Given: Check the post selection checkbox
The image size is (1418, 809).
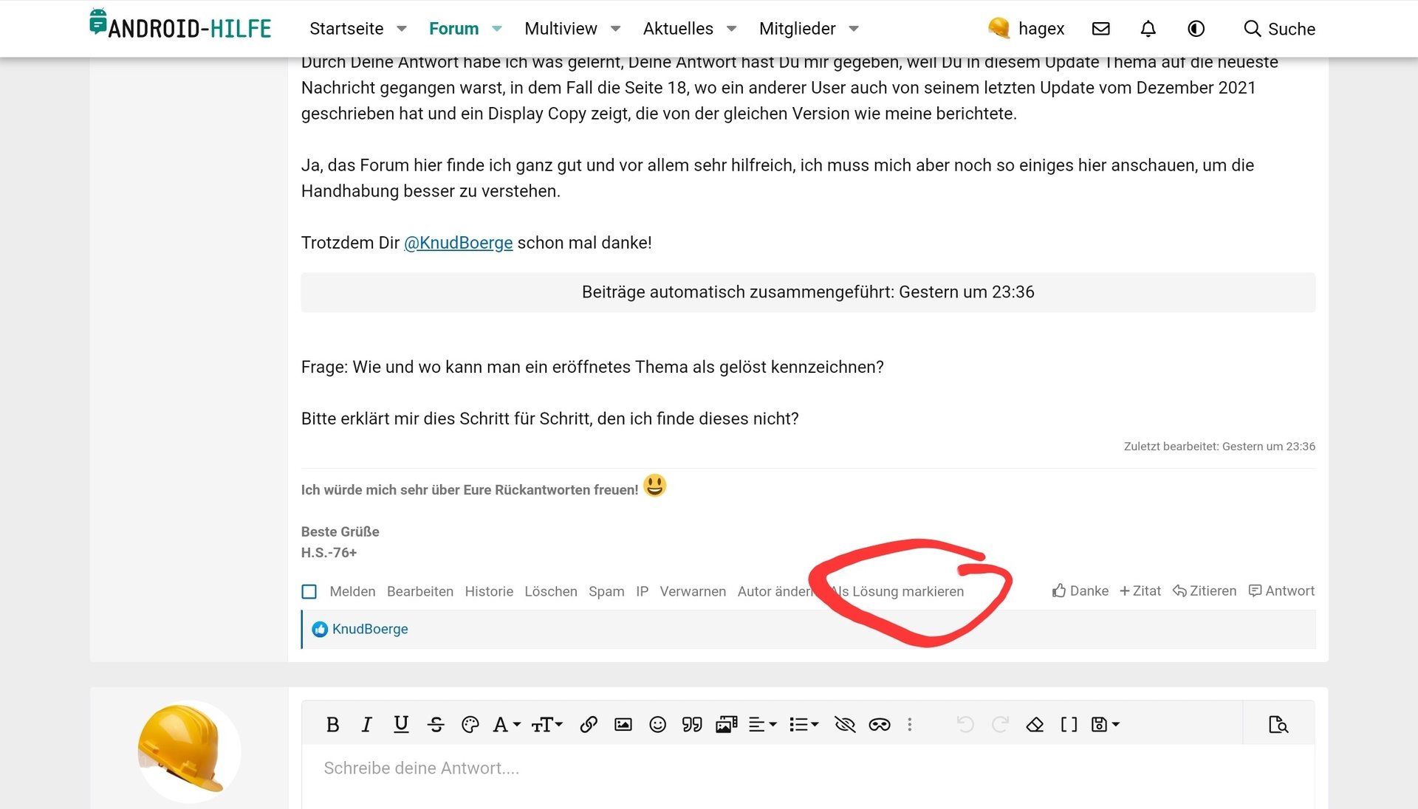Looking at the screenshot, I should click(309, 592).
